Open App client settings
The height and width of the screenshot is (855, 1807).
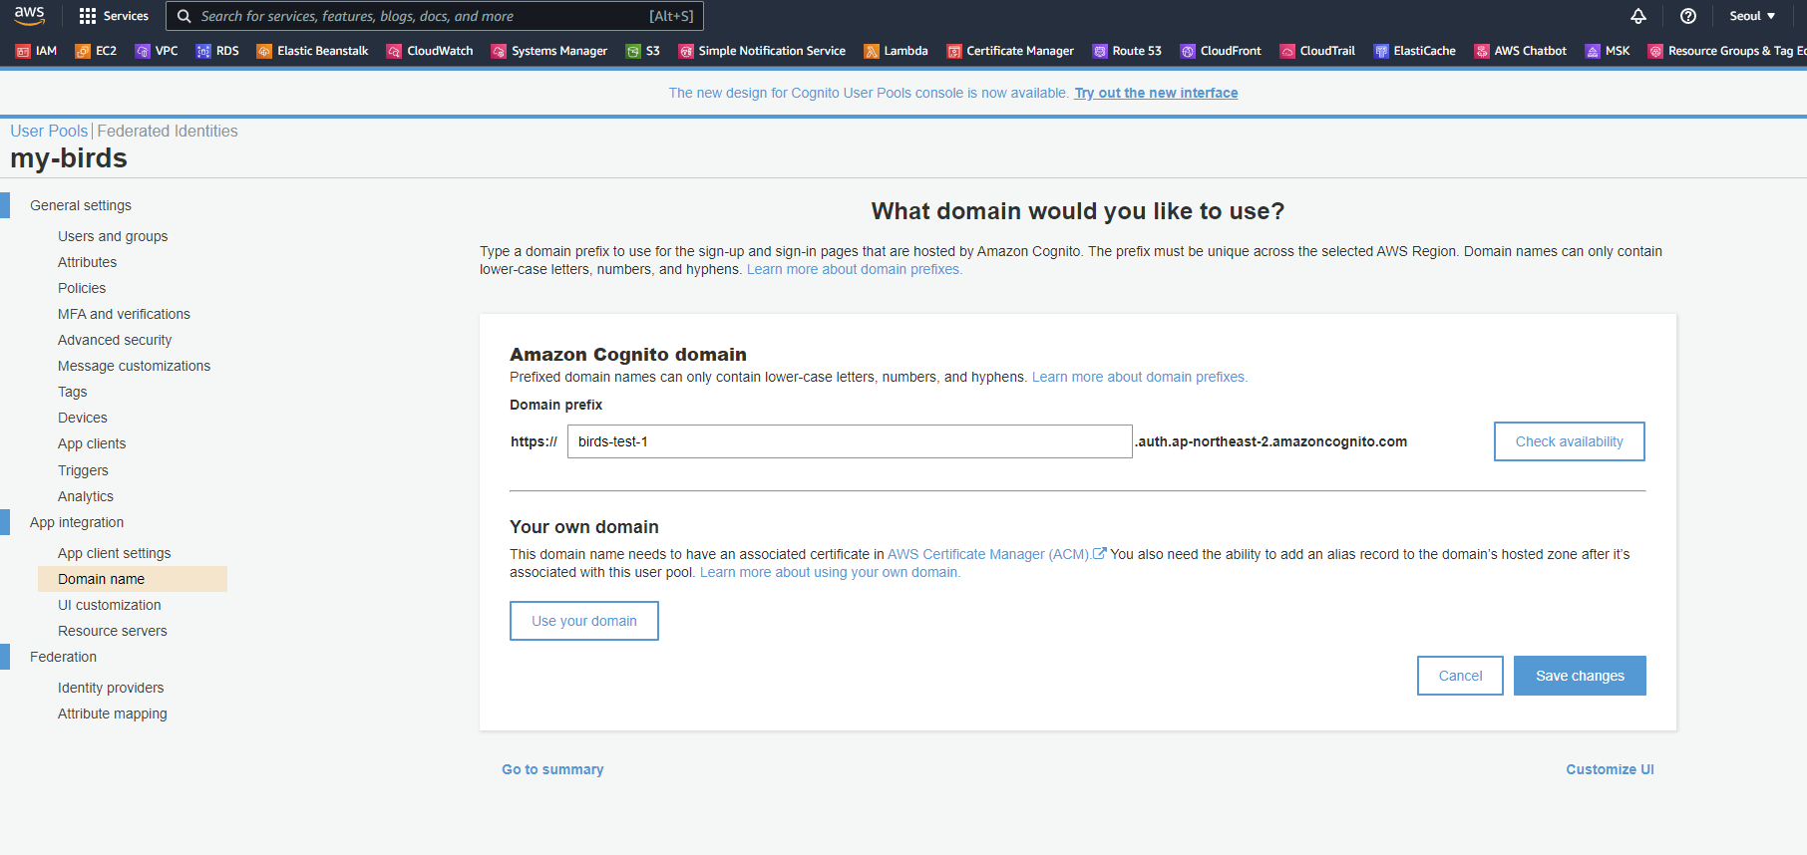pyautogui.click(x=115, y=553)
